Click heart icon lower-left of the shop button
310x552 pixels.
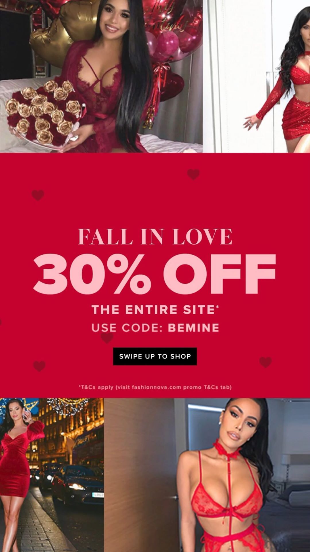[39, 366]
